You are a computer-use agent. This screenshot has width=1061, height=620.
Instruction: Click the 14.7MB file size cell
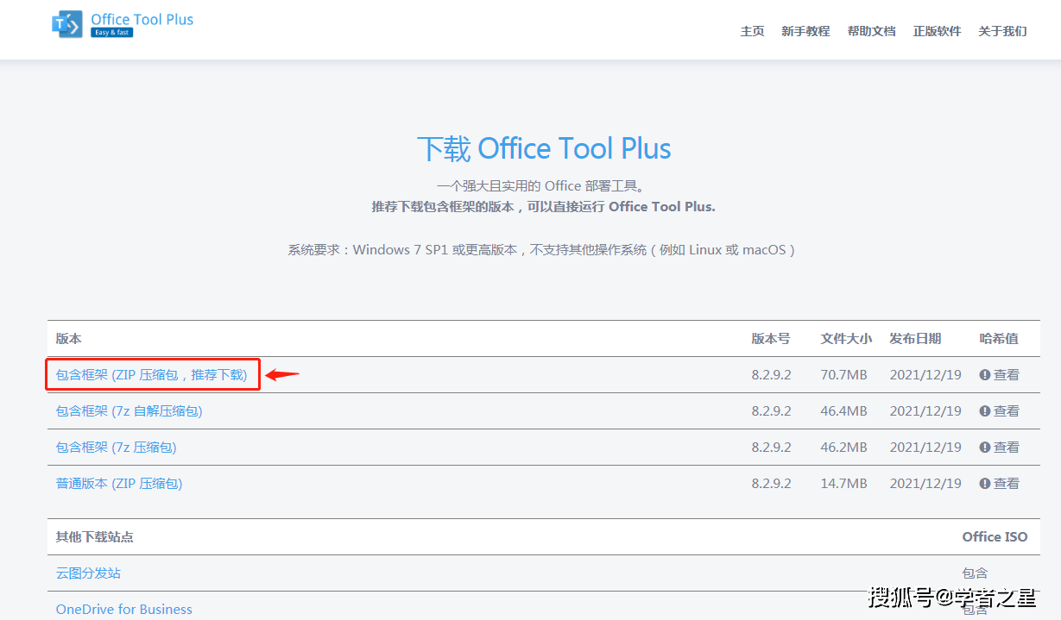(x=843, y=484)
